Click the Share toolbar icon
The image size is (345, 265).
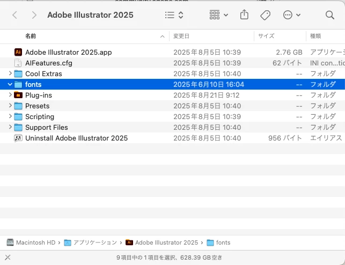point(244,14)
